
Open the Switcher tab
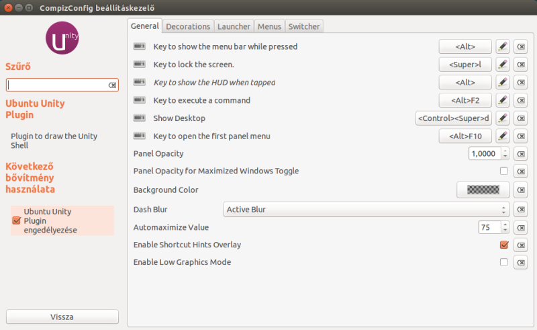point(304,26)
